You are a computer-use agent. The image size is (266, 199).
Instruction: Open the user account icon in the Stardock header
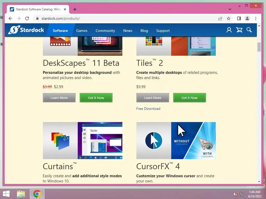coord(229,30)
